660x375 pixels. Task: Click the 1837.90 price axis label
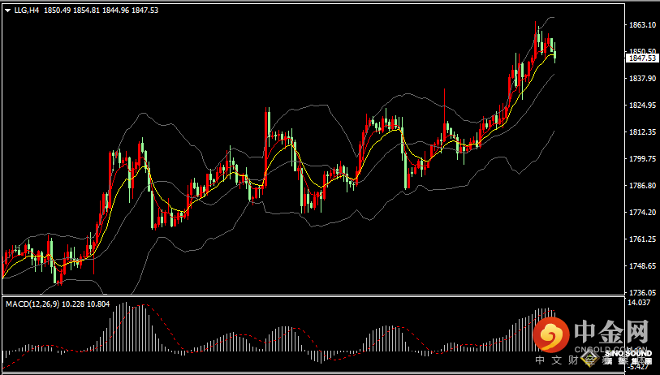click(x=641, y=79)
